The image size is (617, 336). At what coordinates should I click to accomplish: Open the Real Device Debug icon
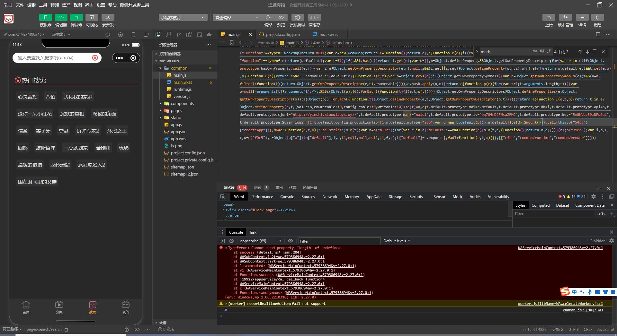(298, 17)
